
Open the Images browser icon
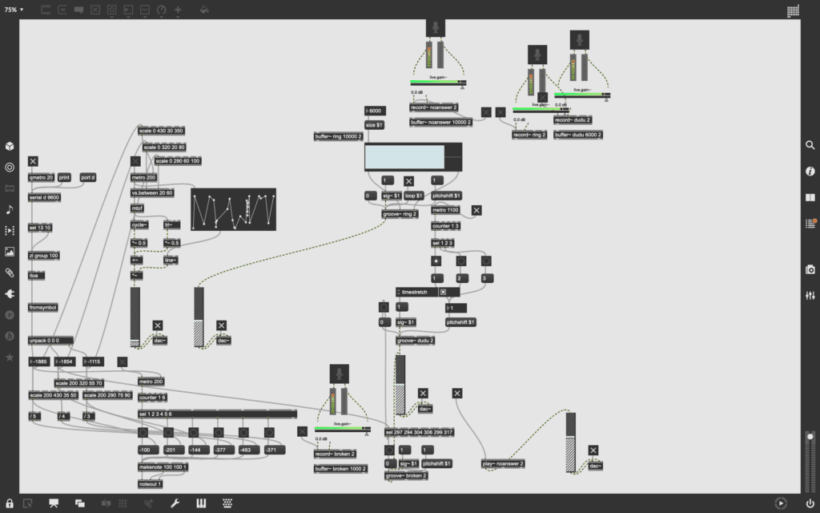coord(10,252)
